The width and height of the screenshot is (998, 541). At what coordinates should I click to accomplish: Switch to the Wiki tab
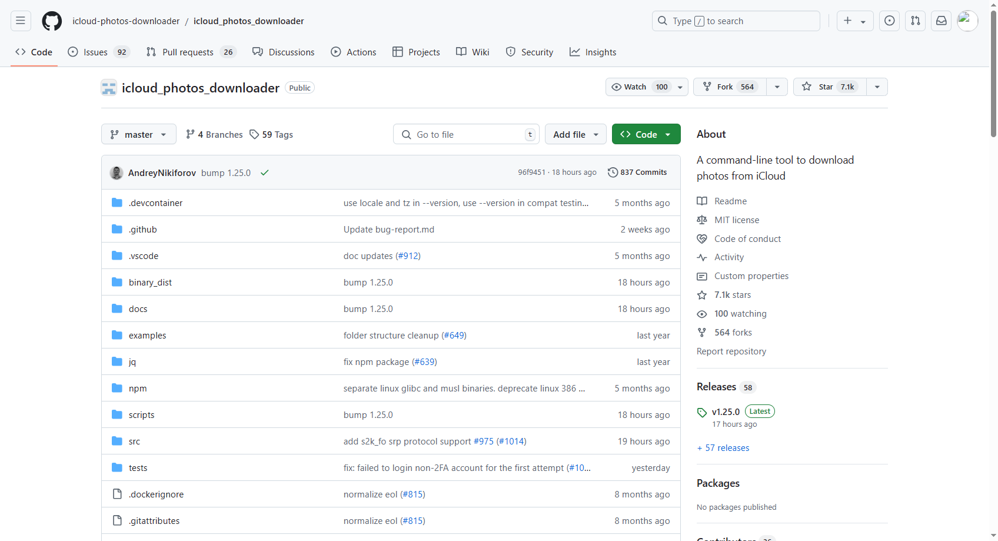pyautogui.click(x=473, y=52)
